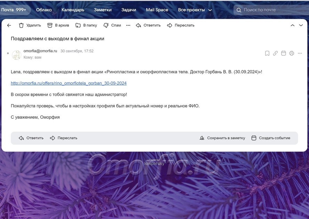This screenshot has height=219, width=309.
Task: Click the subject Поздравляем с выходом в финал акции
Action: 57,39
